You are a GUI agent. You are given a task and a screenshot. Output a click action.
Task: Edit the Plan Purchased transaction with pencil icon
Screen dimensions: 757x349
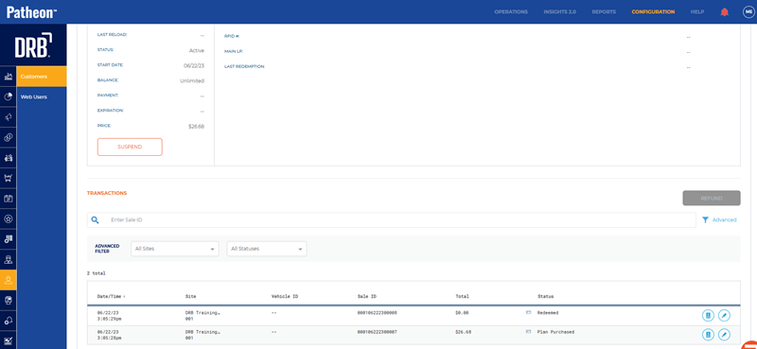(724, 334)
